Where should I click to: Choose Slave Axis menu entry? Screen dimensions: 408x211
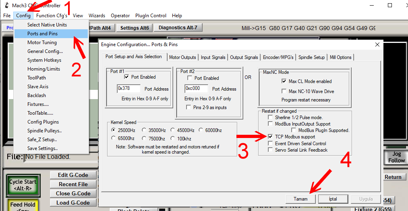51,87
